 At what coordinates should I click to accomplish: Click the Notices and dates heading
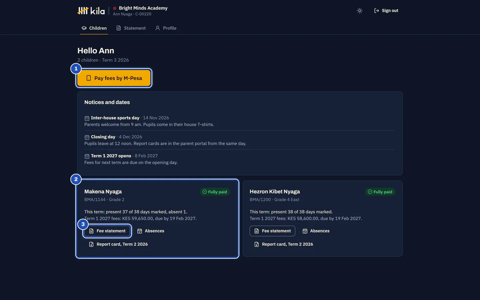click(x=107, y=102)
